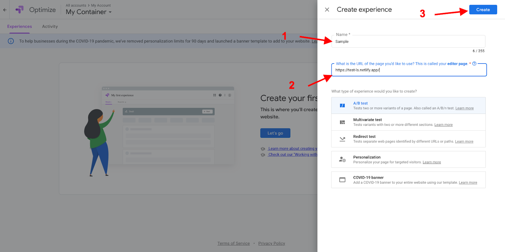
Task: Select the COVID-19 banner option
Action: tap(408, 180)
